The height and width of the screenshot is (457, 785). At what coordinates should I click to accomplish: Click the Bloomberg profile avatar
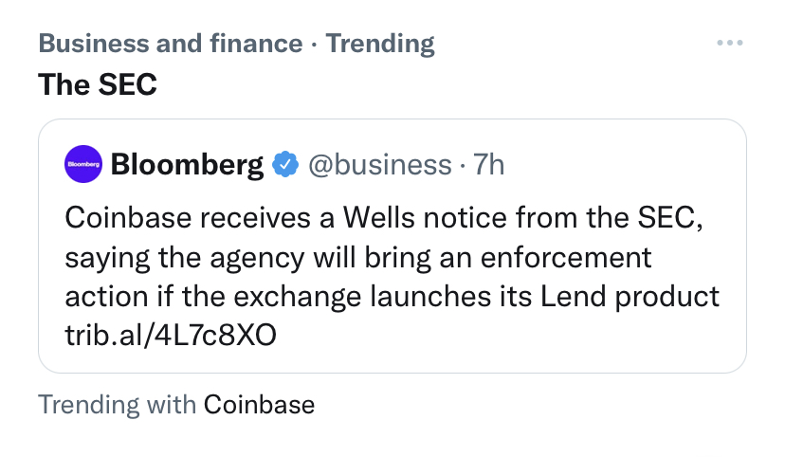click(x=82, y=165)
